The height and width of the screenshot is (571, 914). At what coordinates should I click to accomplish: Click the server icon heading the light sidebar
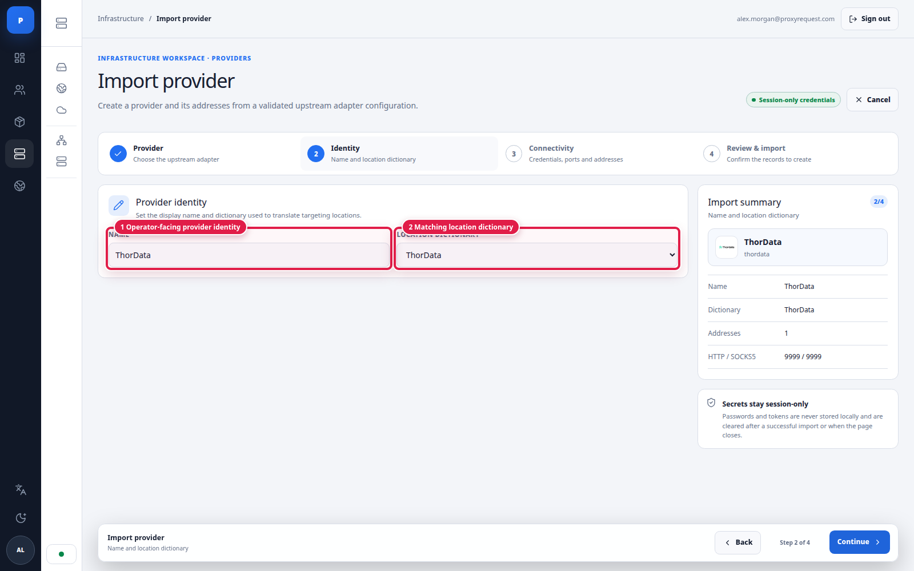point(62,23)
